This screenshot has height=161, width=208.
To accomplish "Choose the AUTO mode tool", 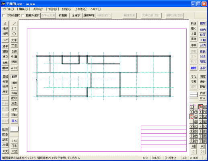I will [14, 68].
